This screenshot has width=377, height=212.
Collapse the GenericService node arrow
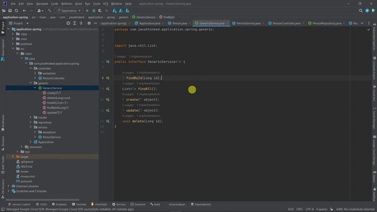click(35, 88)
